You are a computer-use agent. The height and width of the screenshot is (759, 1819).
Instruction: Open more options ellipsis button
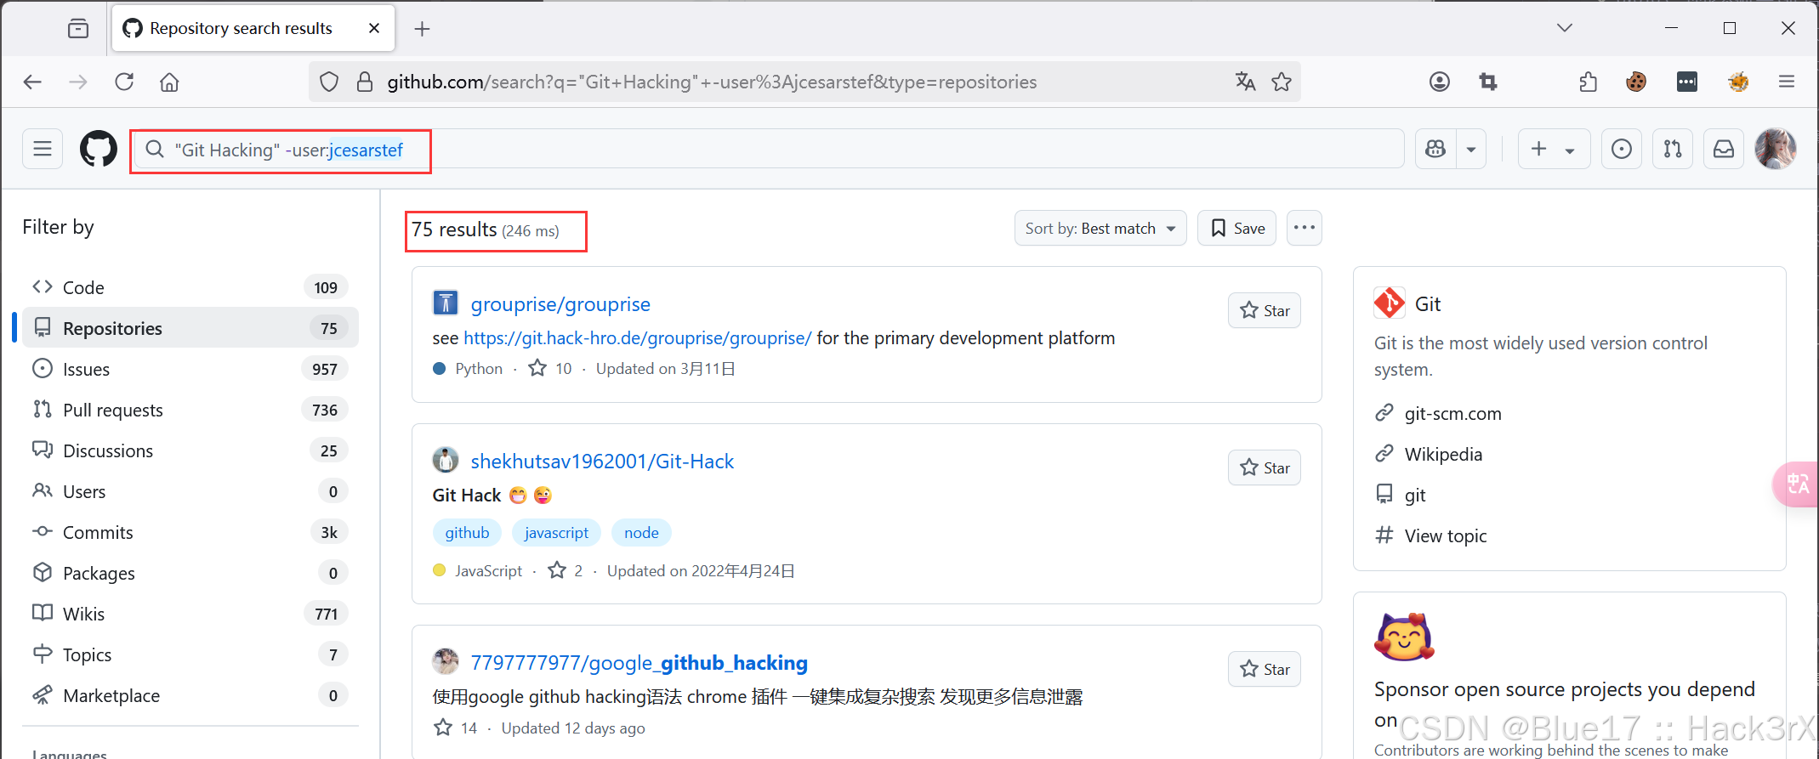(x=1305, y=228)
